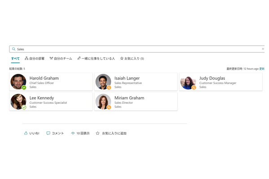Focus the Sales search field

[x=137, y=49]
